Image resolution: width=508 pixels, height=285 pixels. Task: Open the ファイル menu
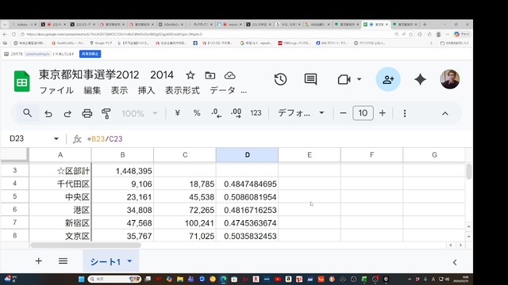pos(56,90)
